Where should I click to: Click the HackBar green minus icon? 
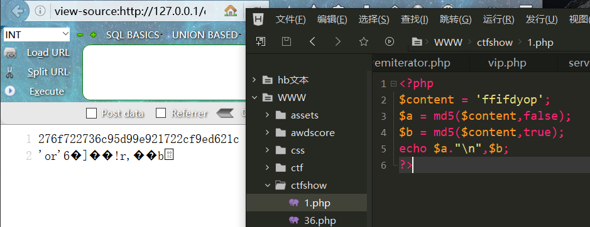click(80, 35)
